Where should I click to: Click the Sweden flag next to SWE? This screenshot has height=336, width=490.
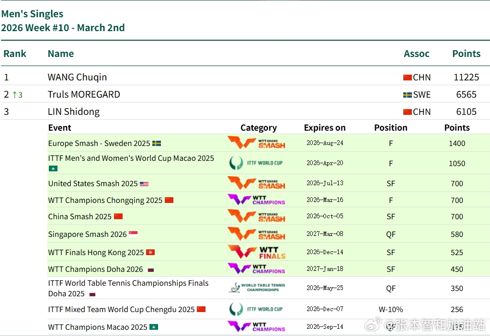[407, 95]
